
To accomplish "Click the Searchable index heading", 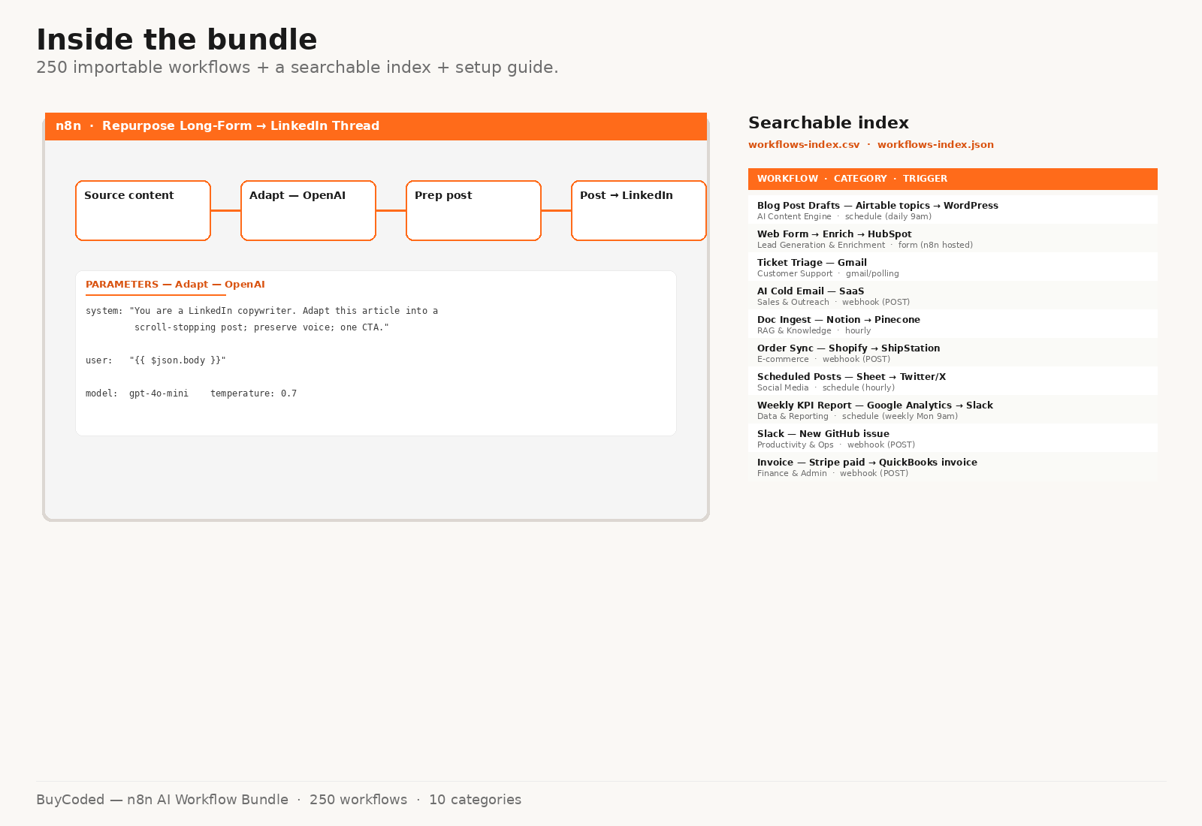I will pos(829,123).
